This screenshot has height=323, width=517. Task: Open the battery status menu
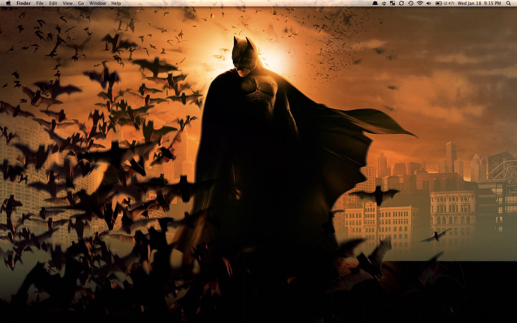click(x=445, y=3)
